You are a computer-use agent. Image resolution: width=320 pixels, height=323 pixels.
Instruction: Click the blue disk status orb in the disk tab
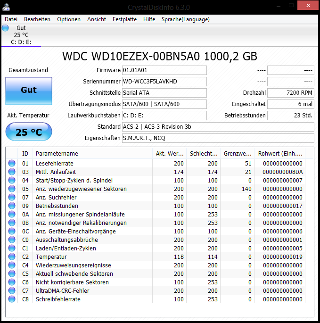[6, 28]
